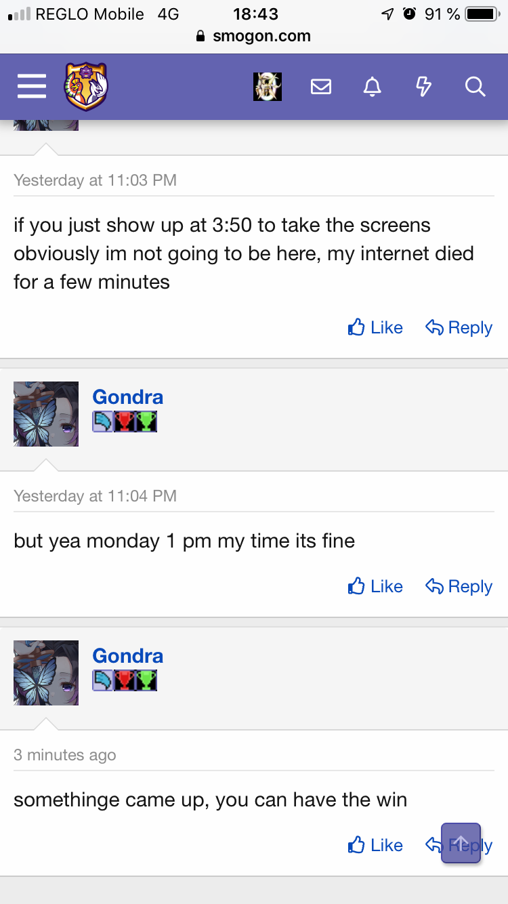Screen dimensions: 508x904
Task: Like the "monday 1 pm" message
Action: pos(375,587)
